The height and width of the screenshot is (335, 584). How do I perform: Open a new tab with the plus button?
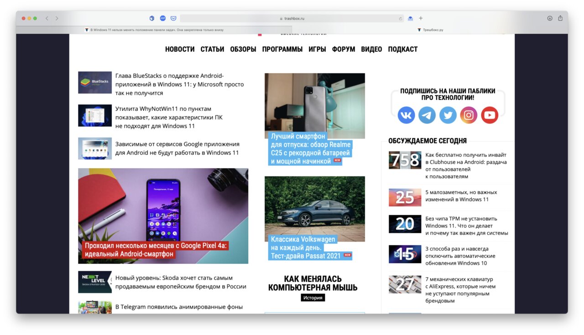(x=421, y=18)
